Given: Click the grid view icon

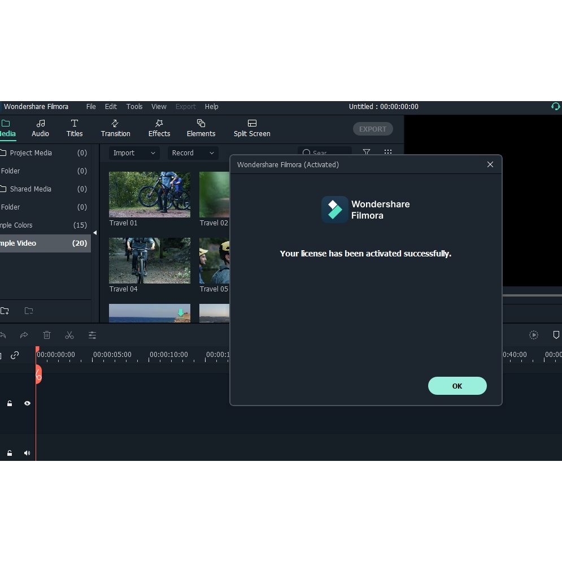Looking at the screenshot, I should coord(388,153).
